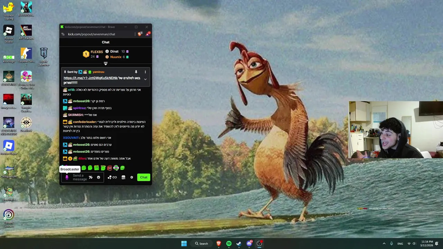
Task: Open Spotify from the taskbar
Action: point(229,243)
